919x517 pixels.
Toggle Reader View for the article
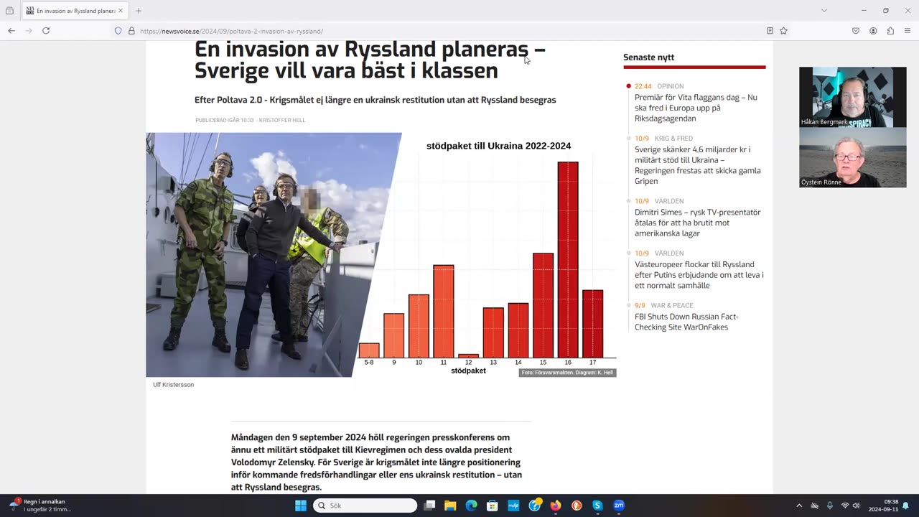click(x=770, y=31)
